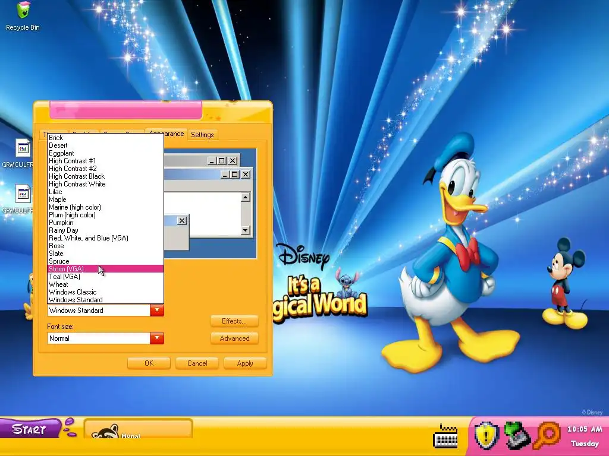Click the Cancel button
609x456 pixels.
[197, 363]
